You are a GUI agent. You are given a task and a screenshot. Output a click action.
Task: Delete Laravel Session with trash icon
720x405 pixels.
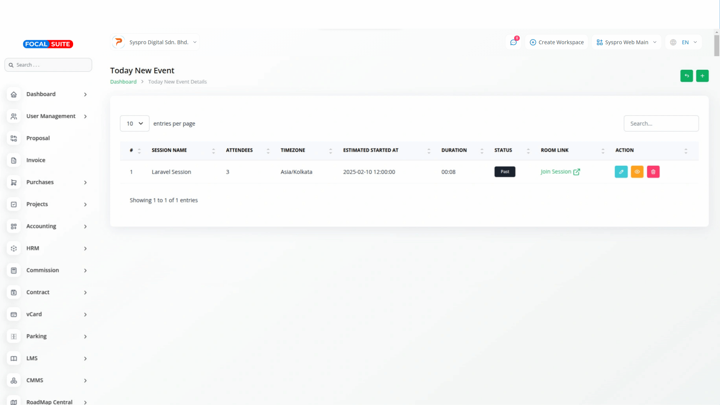(653, 172)
